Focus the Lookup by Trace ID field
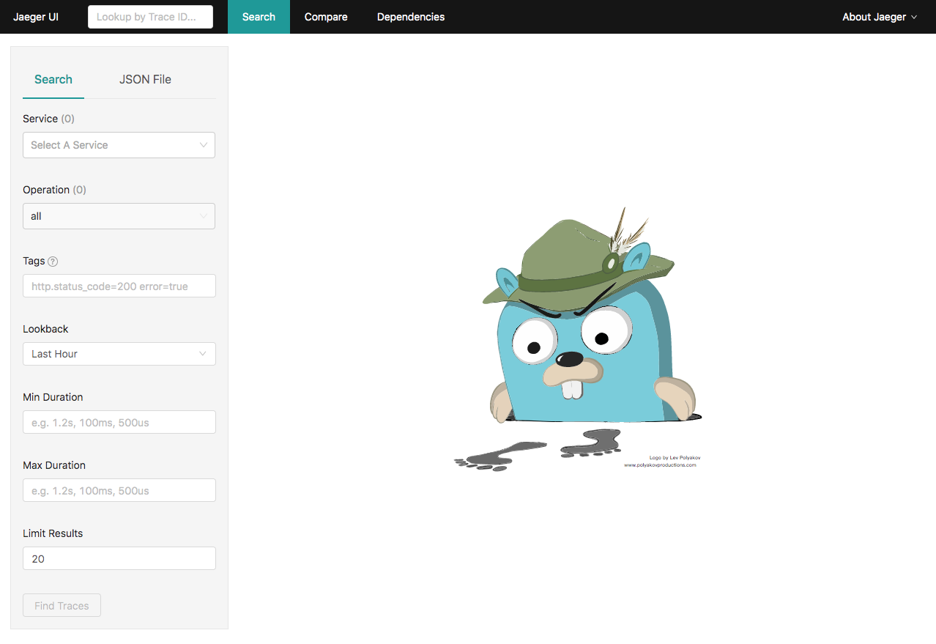Viewport: 936px width, 644px height. 150,17
